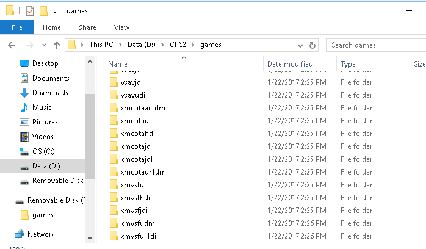Click the Properties checkmark icon in title bar
This screenshot has height=249, width=426.
click(30, 11)
